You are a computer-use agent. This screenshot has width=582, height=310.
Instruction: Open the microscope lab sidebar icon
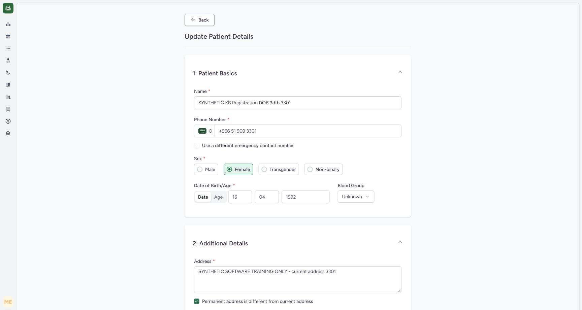[8, 73]
